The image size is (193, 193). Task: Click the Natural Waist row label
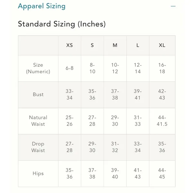pos(38,121)
